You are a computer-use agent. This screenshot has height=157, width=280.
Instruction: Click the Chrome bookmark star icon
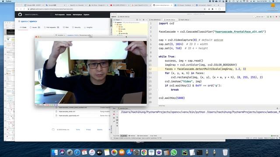click(205, 9)
